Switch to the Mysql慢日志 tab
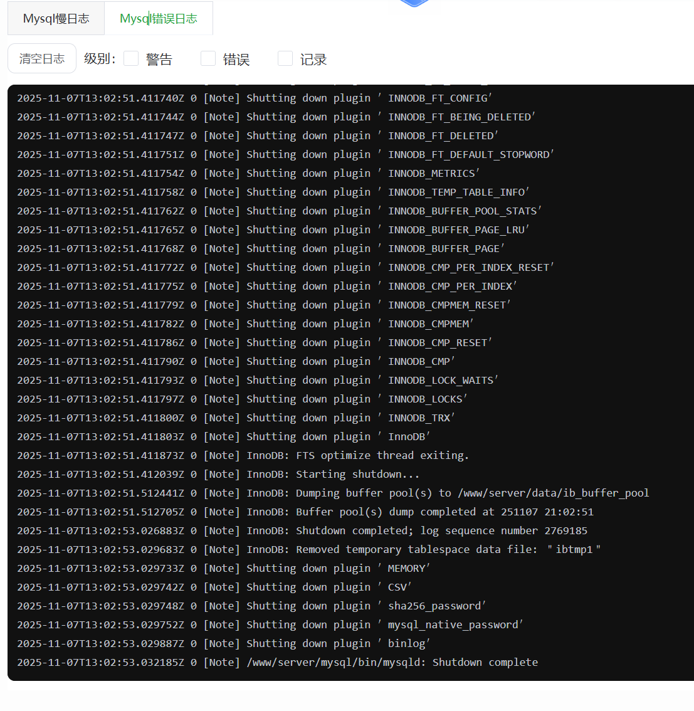The height and width of the screenshot is (711, 694). click(56, 19)
